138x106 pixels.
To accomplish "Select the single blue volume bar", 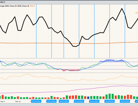I will tap(88, 98).
